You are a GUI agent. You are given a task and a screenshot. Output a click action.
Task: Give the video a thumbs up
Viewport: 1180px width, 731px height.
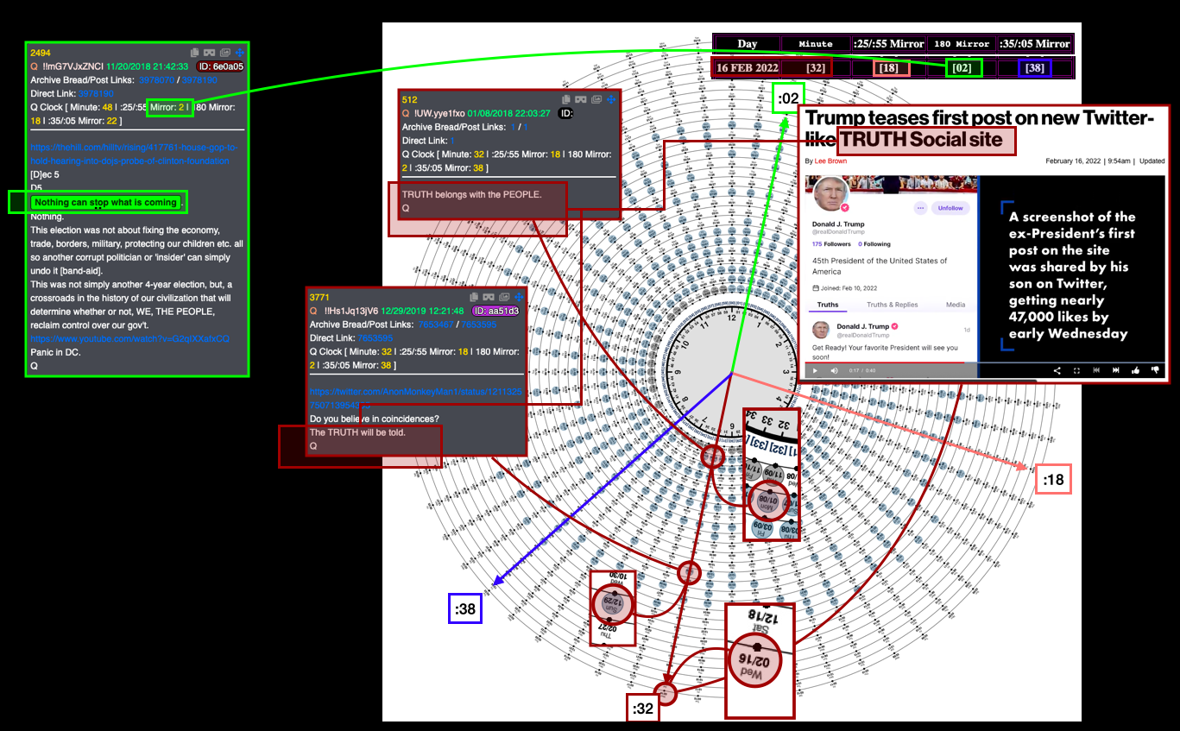1136,370
